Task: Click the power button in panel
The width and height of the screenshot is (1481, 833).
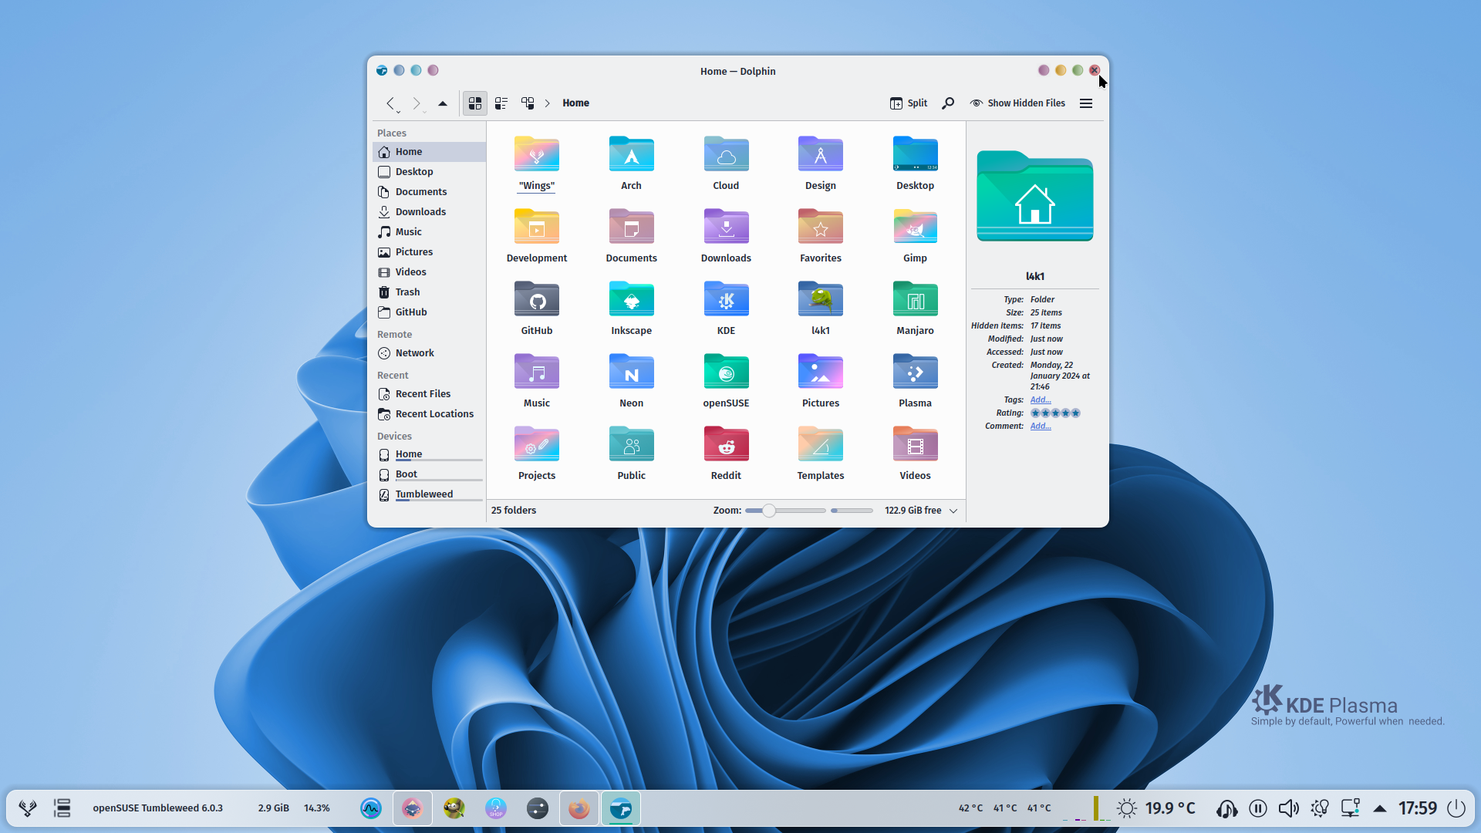Action: (x=1456, y=808)
